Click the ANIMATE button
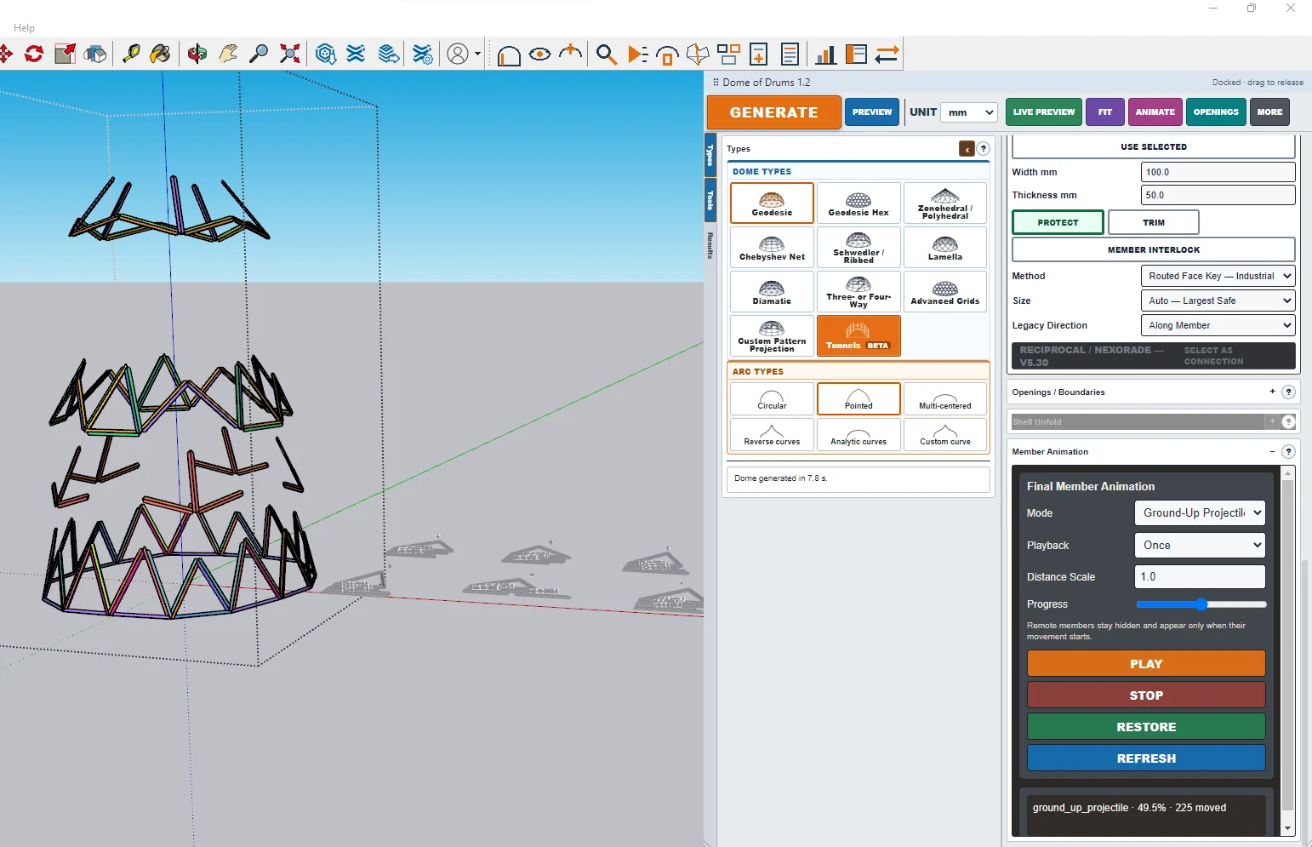 point(1155,112)
